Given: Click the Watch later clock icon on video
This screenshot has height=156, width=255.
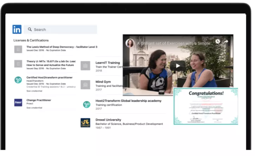Looking at the screenshot, I should coord(218,41).
